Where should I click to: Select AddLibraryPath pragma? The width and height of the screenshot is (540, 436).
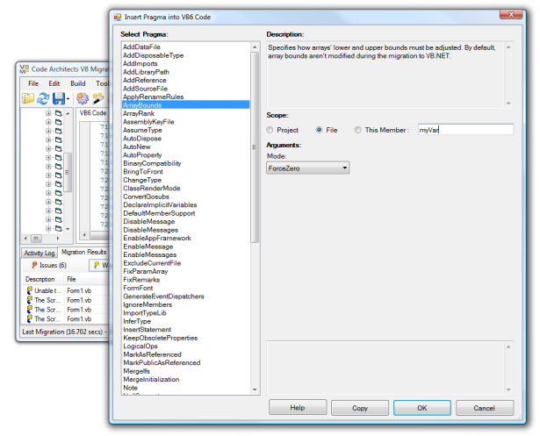pos(185,72)
